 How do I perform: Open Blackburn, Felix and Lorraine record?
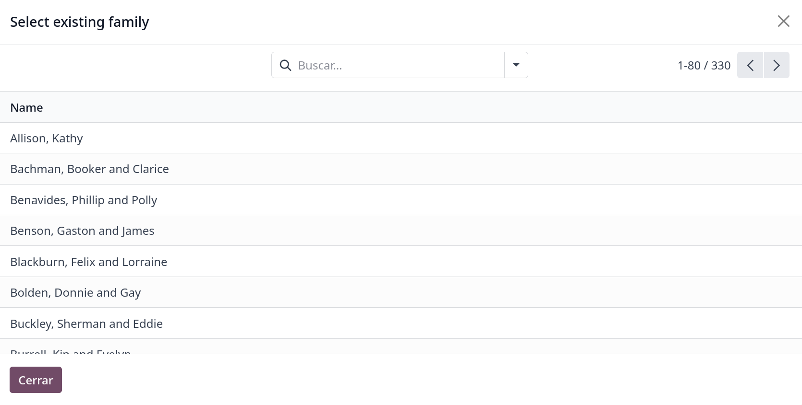click(89, 262)
